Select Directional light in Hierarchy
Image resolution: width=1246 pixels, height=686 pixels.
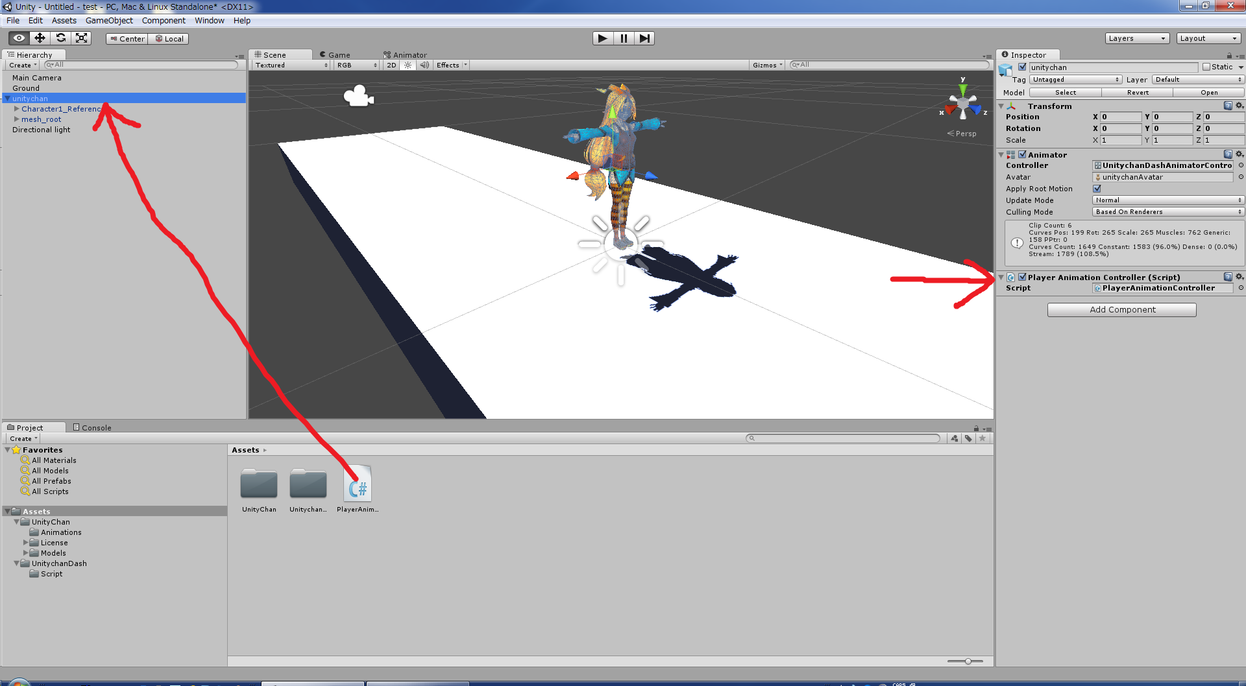(x=42, y=130)
